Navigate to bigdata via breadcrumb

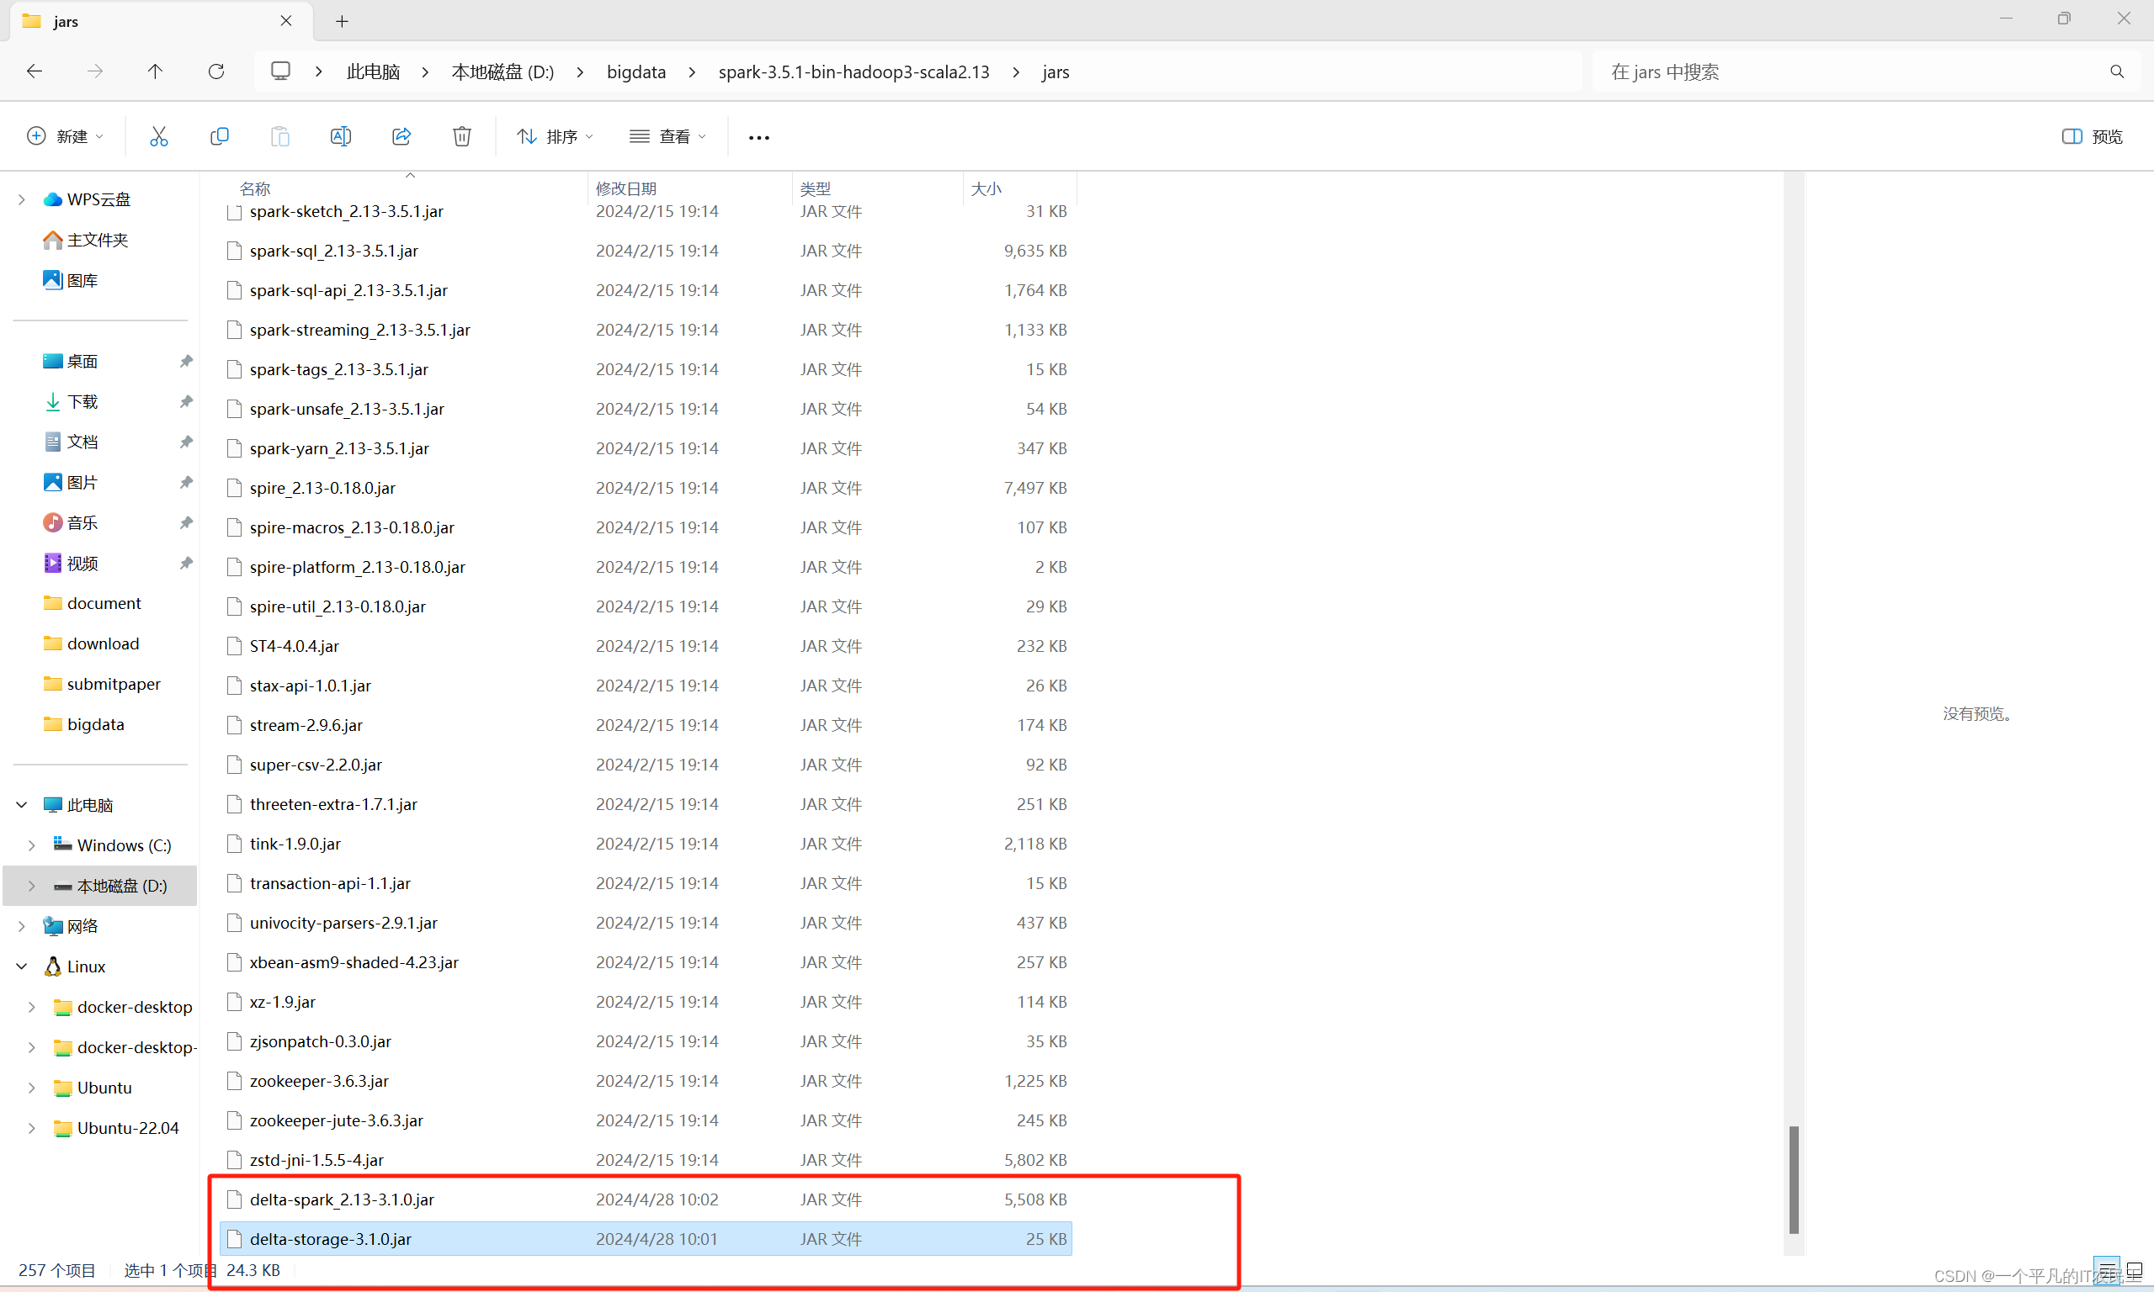click(636, 71)
